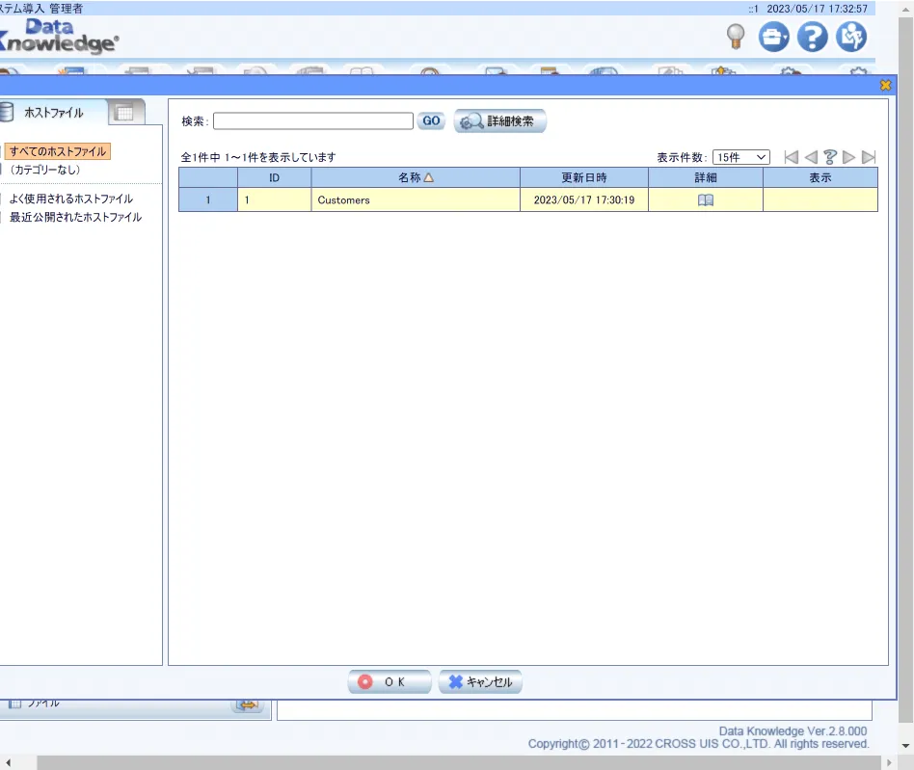
Task: Go to the previous results page
Action: click(811, 157)
